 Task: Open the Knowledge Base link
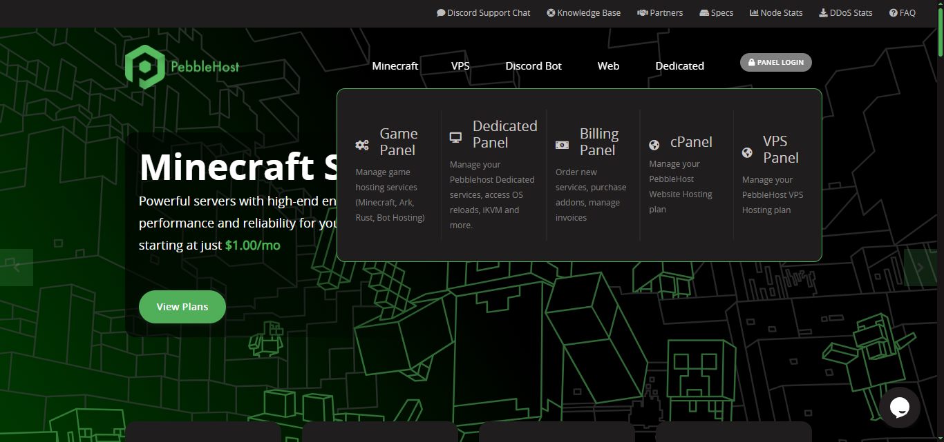pyautogui.click(x=584, y=12)
